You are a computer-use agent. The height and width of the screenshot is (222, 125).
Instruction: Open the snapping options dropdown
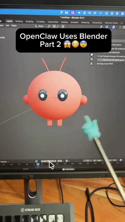[58, 26]
